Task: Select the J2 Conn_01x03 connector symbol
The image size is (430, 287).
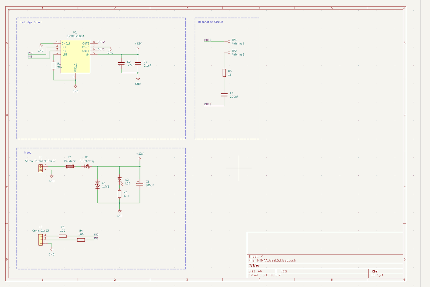Action: [x=41, y=240]
